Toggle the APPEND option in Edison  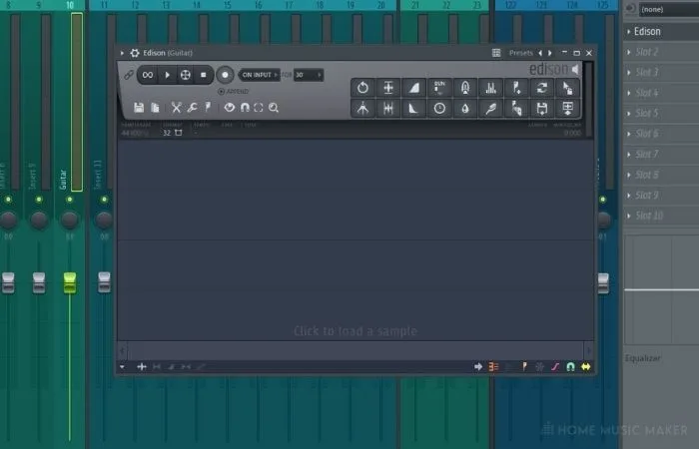point(233,92)
